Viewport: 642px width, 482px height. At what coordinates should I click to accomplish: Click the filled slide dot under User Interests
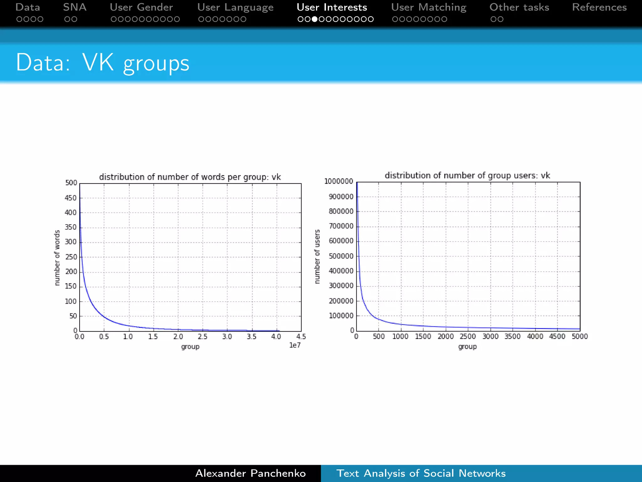point(315,19)
